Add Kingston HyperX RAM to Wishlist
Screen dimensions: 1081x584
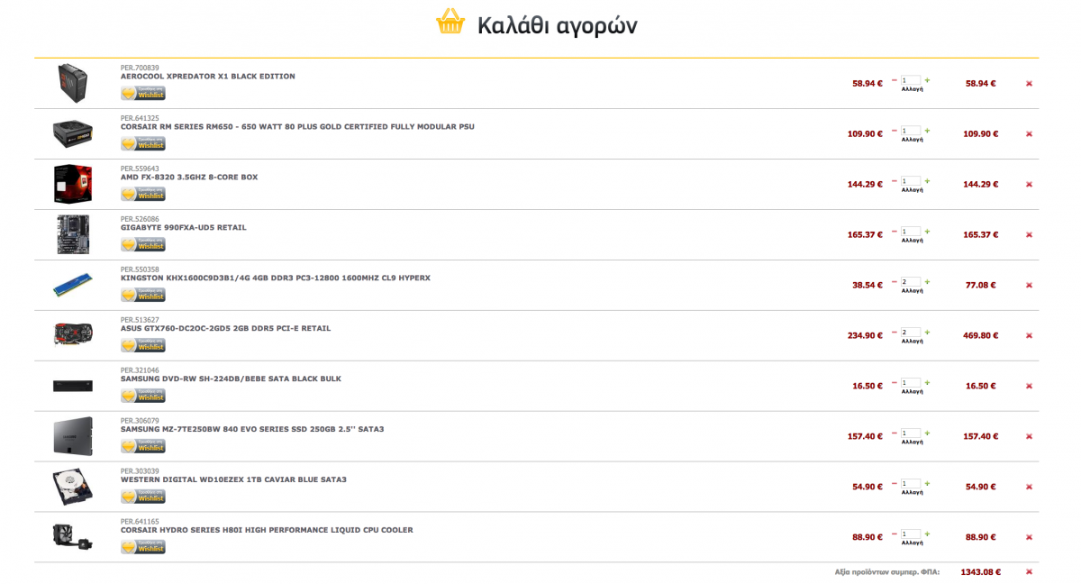pyautogui.click(x=143, y=296)
